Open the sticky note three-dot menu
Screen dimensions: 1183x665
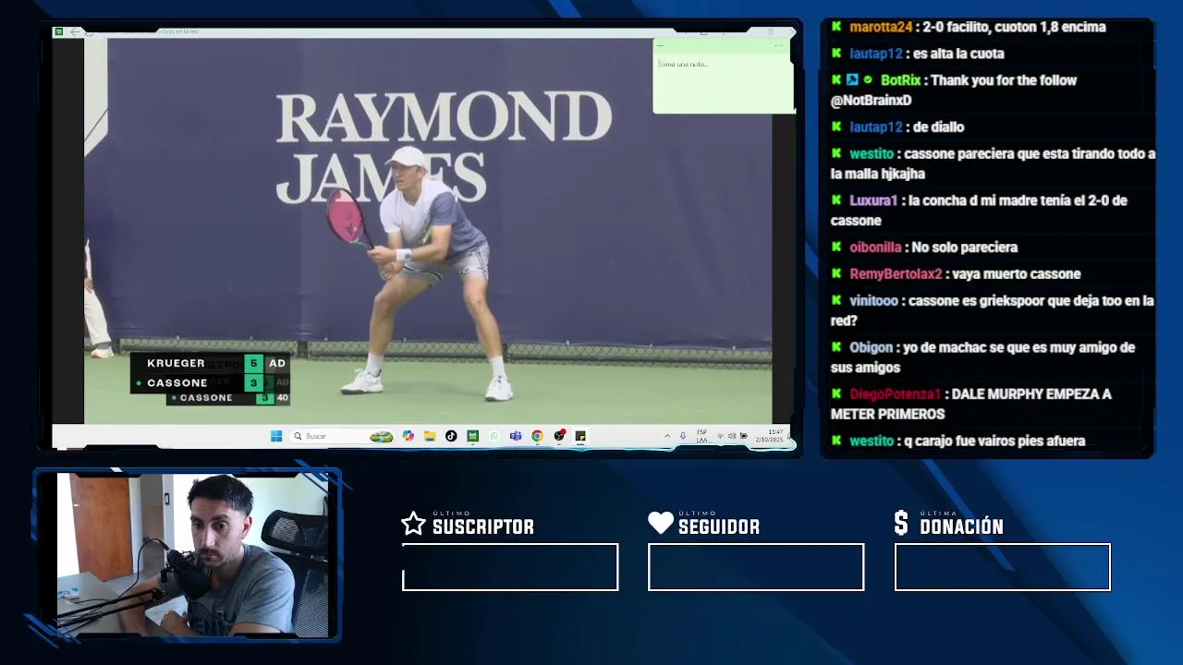779,45
